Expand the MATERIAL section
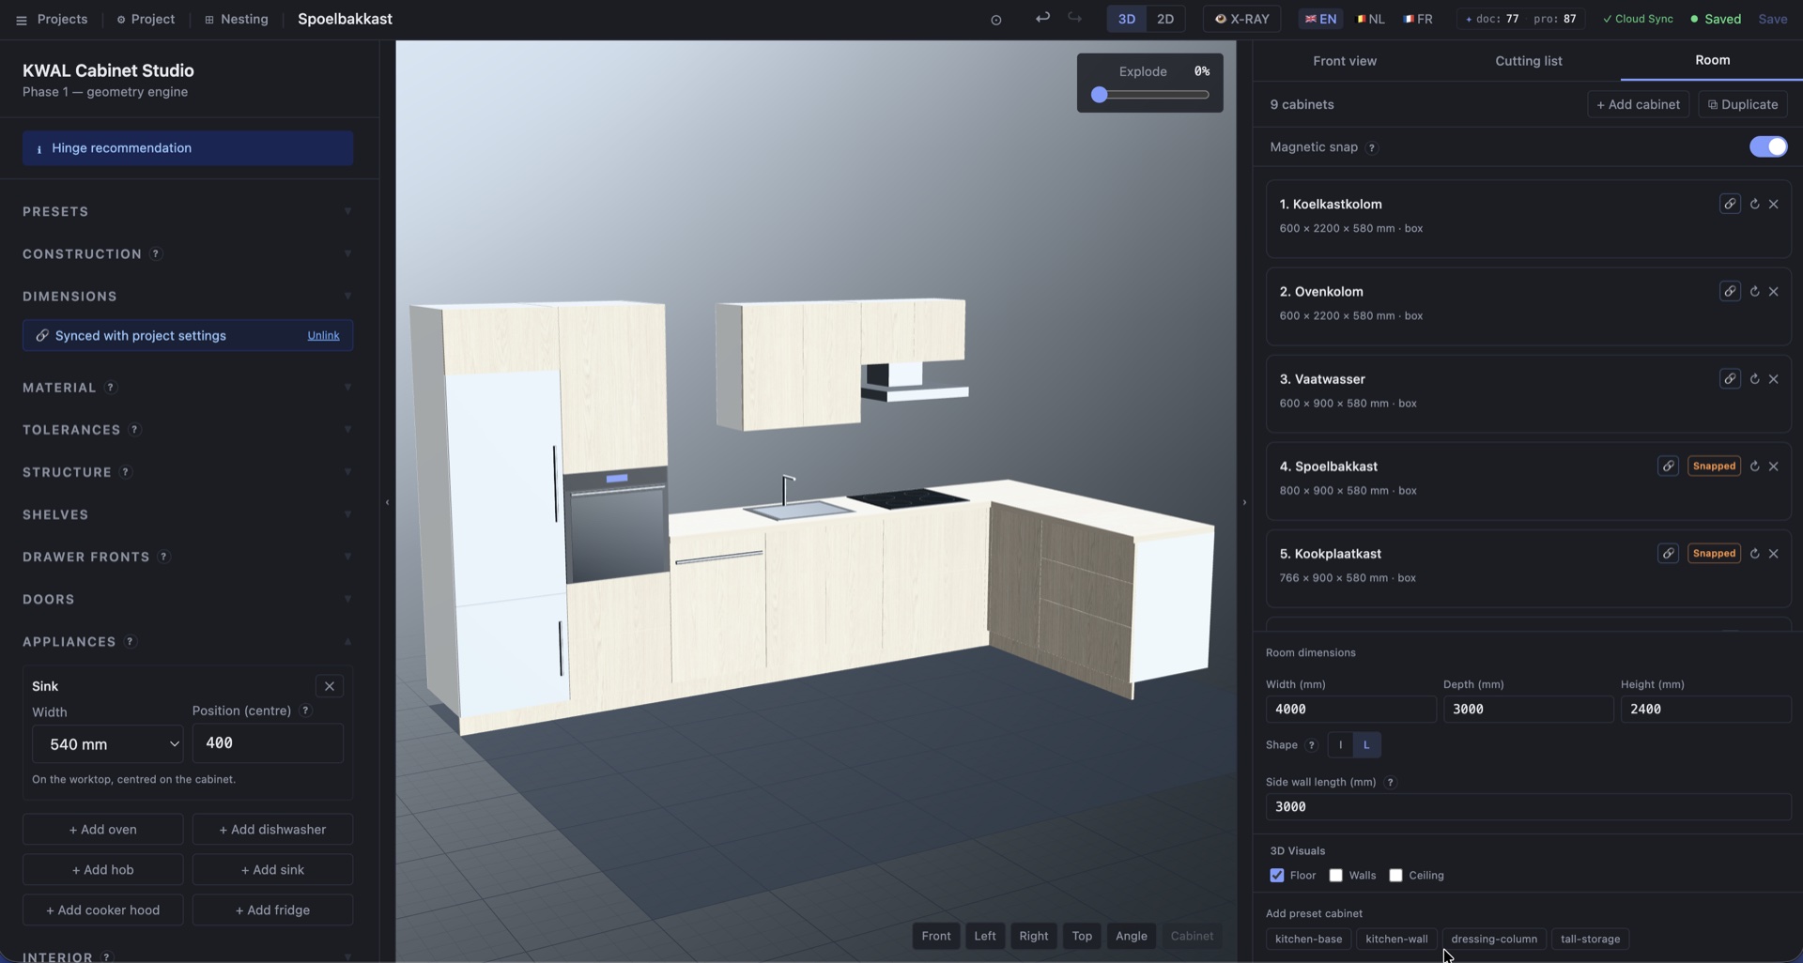Image resolution: width=1803 pixels, height=963 pixels. 188,387
